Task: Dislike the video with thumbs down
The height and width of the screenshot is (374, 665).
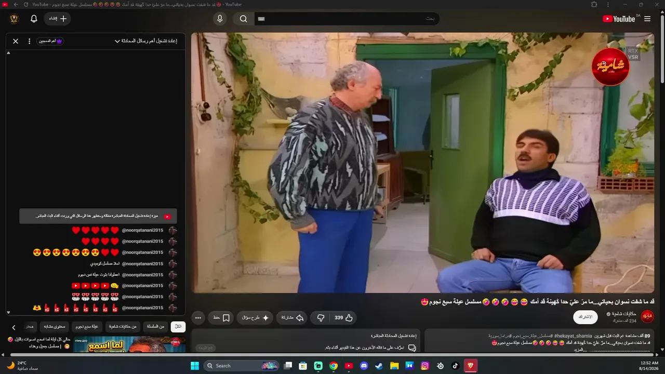Action: (321, 317)
